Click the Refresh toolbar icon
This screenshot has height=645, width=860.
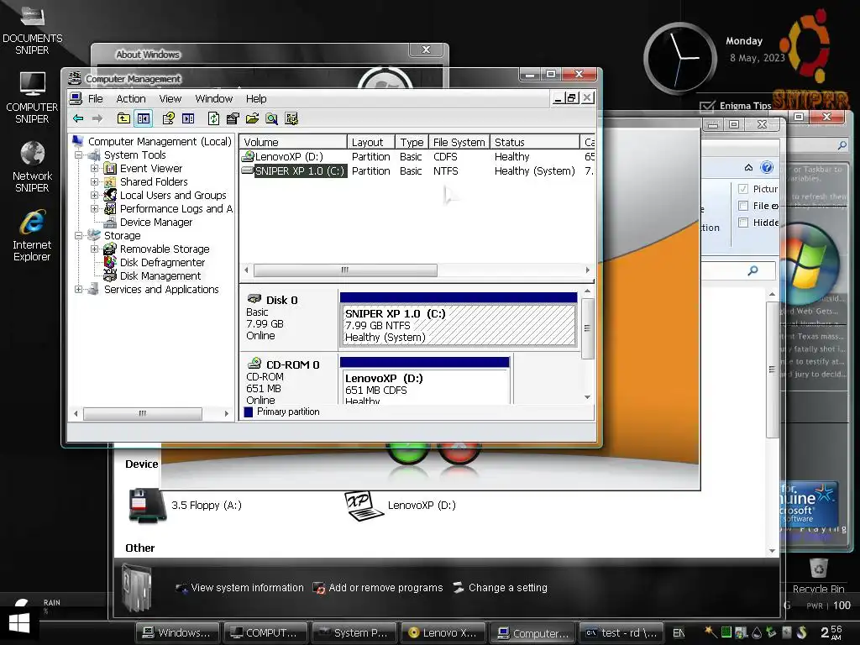pyautogui.click(x=214, y=118)
